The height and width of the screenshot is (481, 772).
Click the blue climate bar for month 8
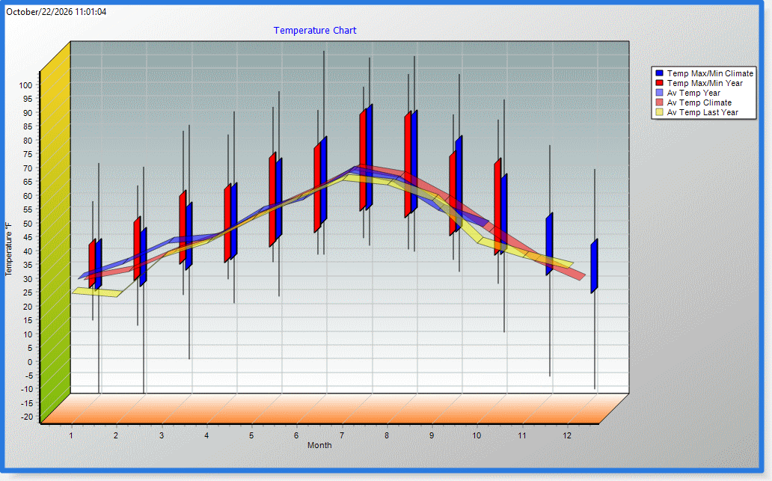coord(414,162)
